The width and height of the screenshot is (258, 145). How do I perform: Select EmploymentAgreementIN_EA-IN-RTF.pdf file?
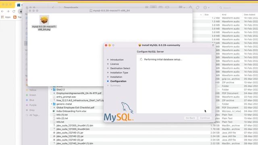pyautogui.click(x=79, y=93)
